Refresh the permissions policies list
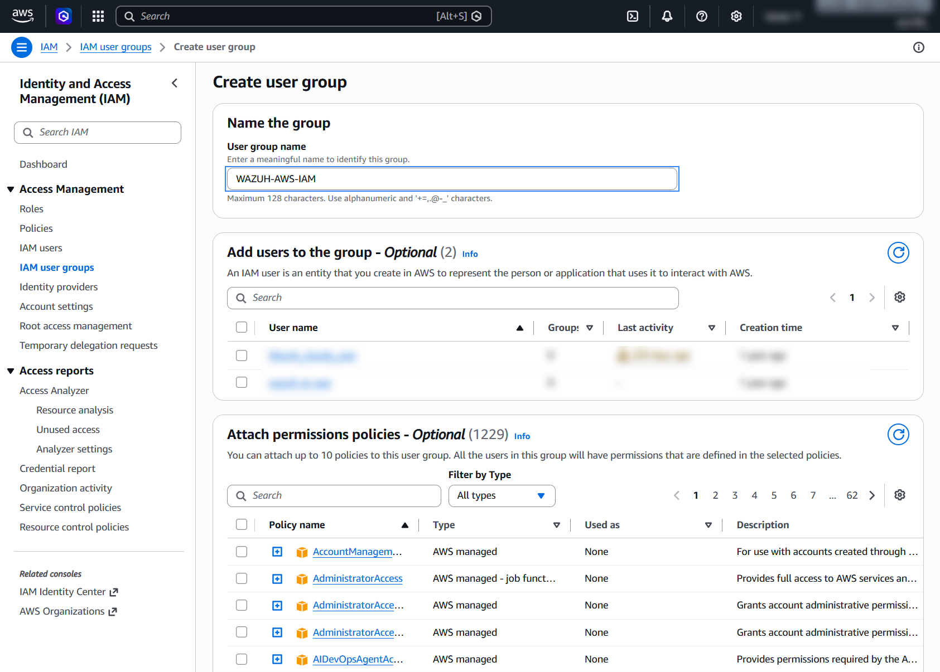 point(898,434)
